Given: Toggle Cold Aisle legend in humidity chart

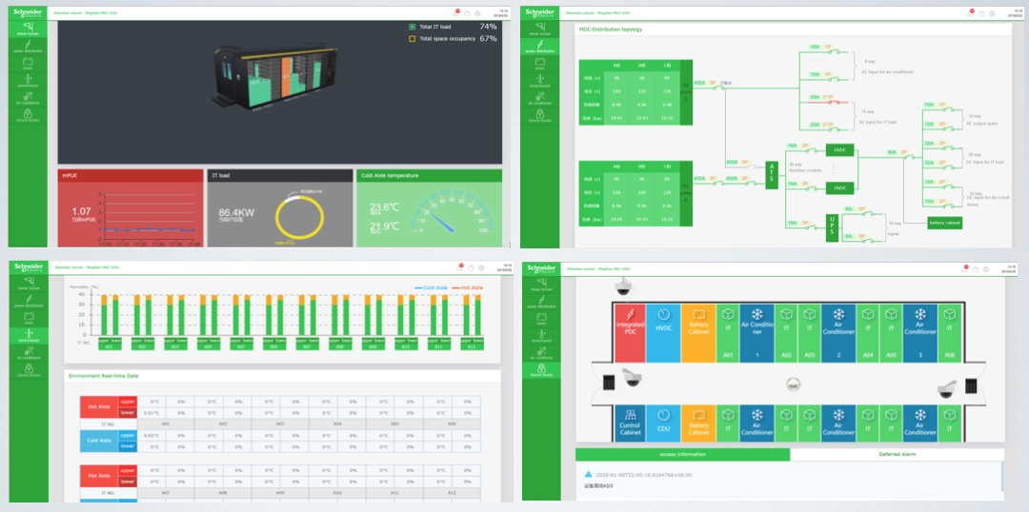Looking at the screenshot, I should [x=434, y=287].
